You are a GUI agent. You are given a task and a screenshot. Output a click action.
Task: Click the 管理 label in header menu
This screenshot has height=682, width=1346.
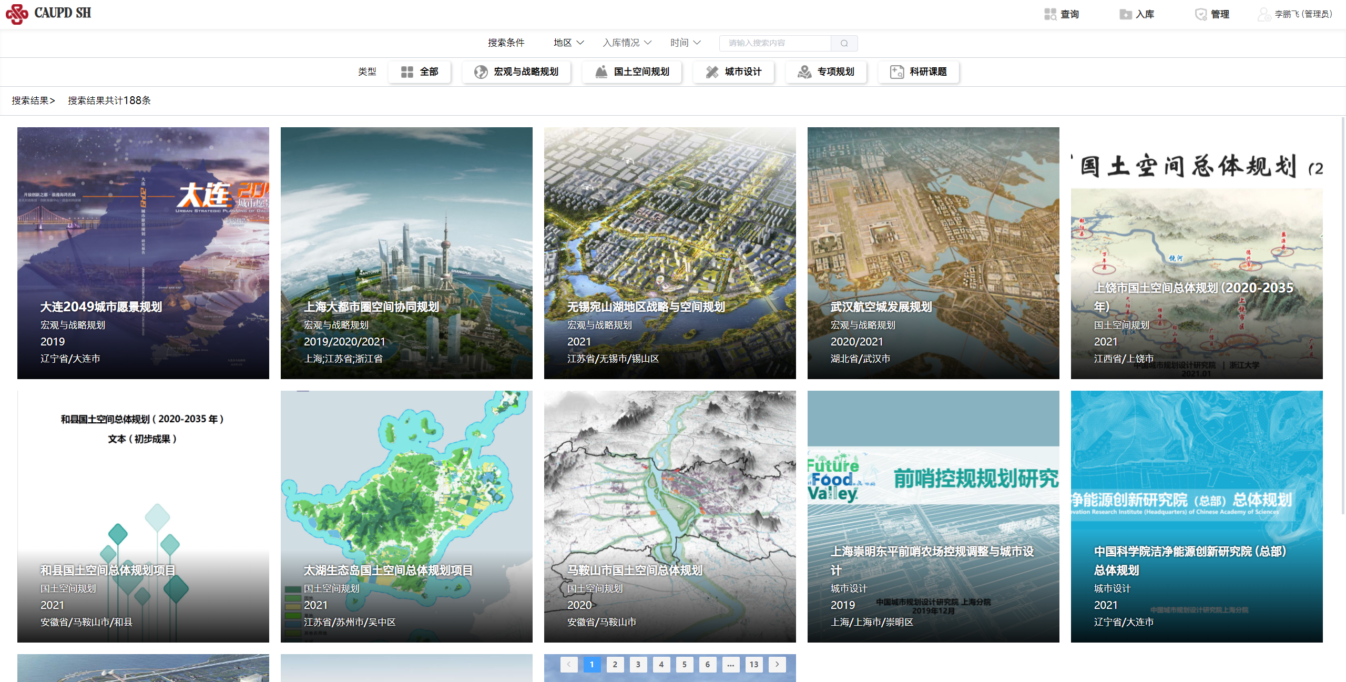tap(1220, 14)
